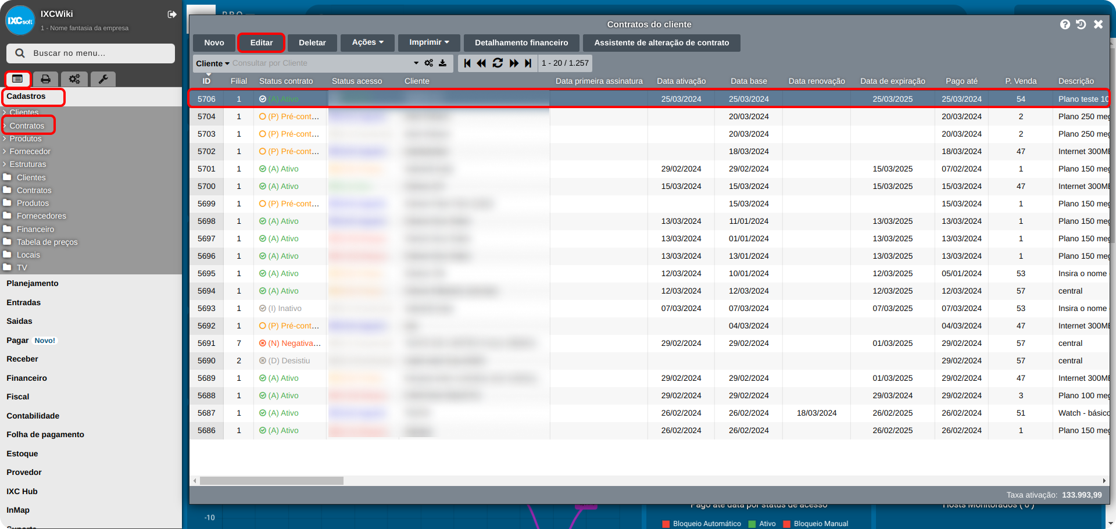
Task: Open the Financeiro menu section
Action: pos(27,378)
